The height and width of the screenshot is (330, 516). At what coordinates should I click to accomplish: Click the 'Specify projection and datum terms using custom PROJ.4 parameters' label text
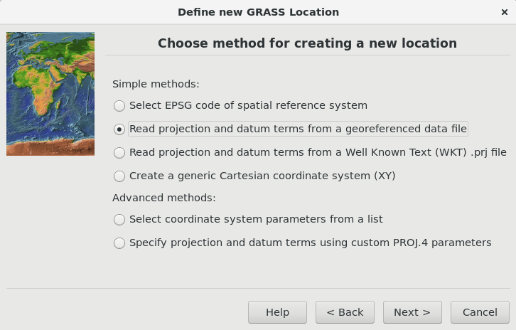pyautogui.click(x=311, y=243)
